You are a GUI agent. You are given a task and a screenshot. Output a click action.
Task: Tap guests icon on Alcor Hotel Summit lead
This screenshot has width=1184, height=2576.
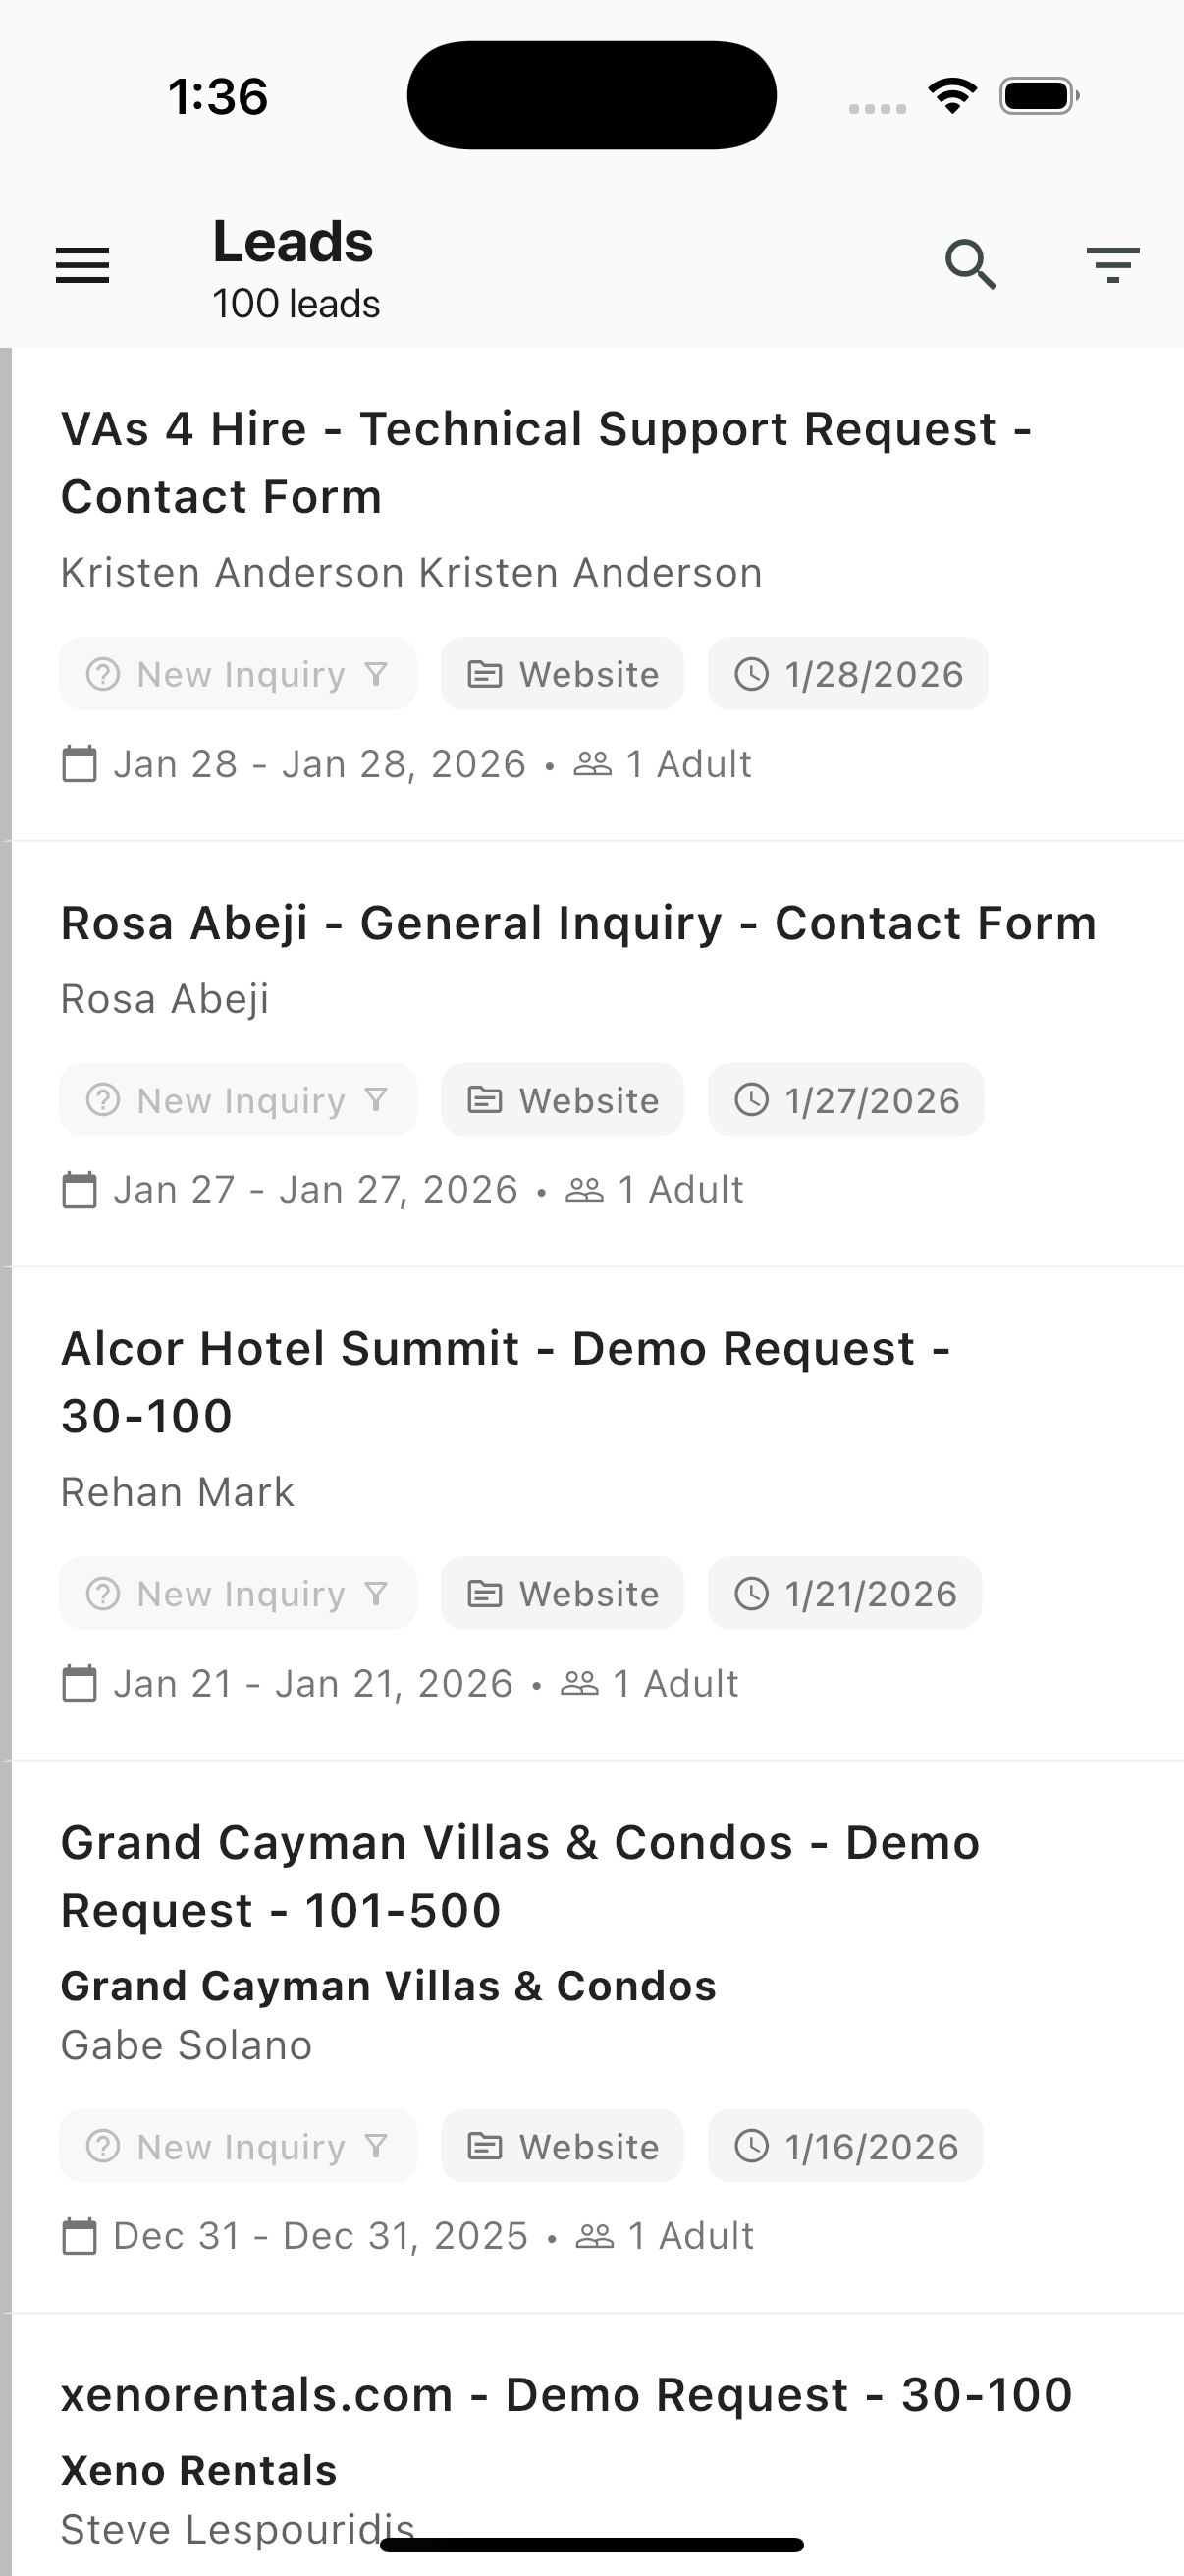pyautogui.click(x=579, y=1683)
